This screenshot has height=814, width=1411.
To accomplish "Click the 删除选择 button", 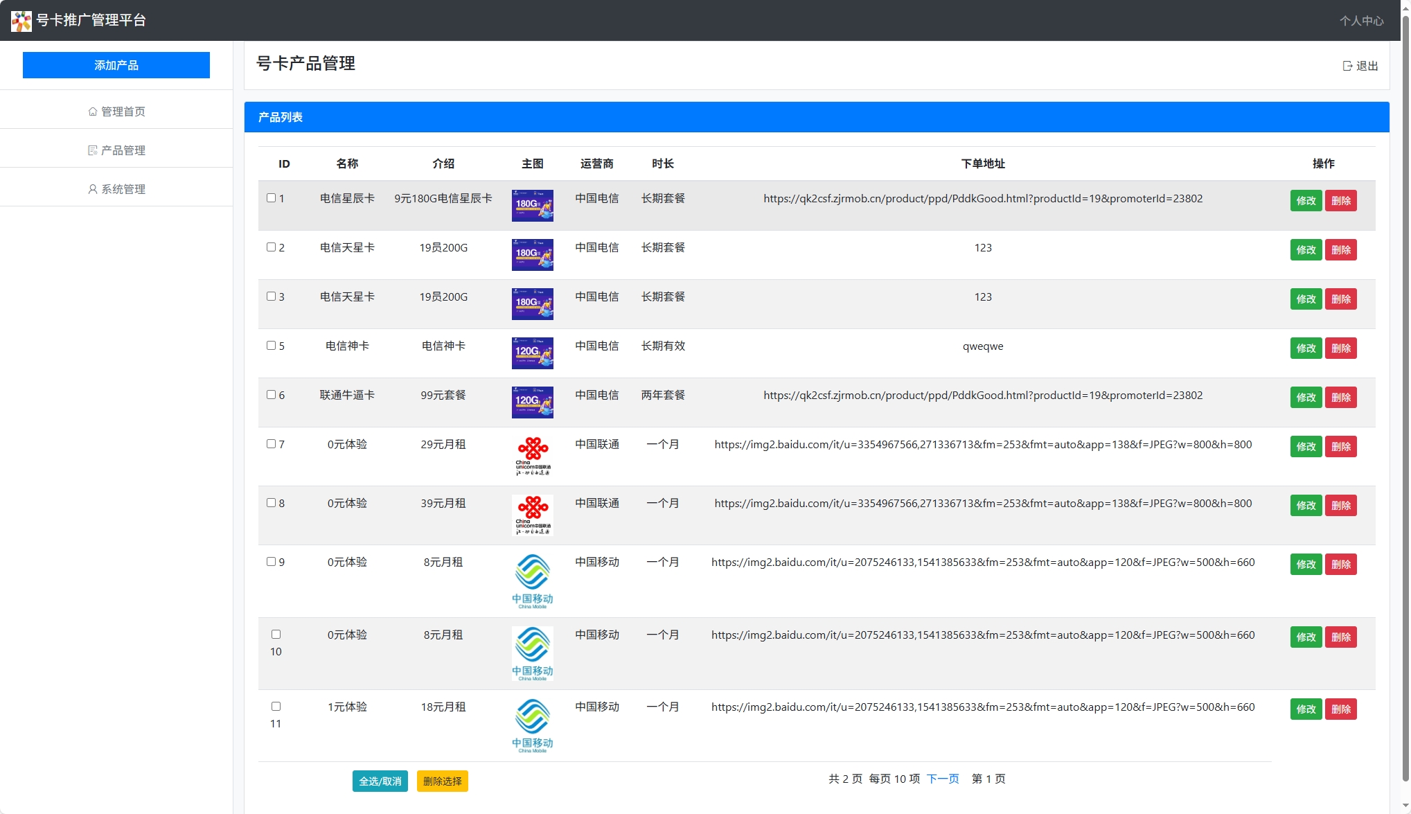I will pyautogui.click(x=443, y=781).
